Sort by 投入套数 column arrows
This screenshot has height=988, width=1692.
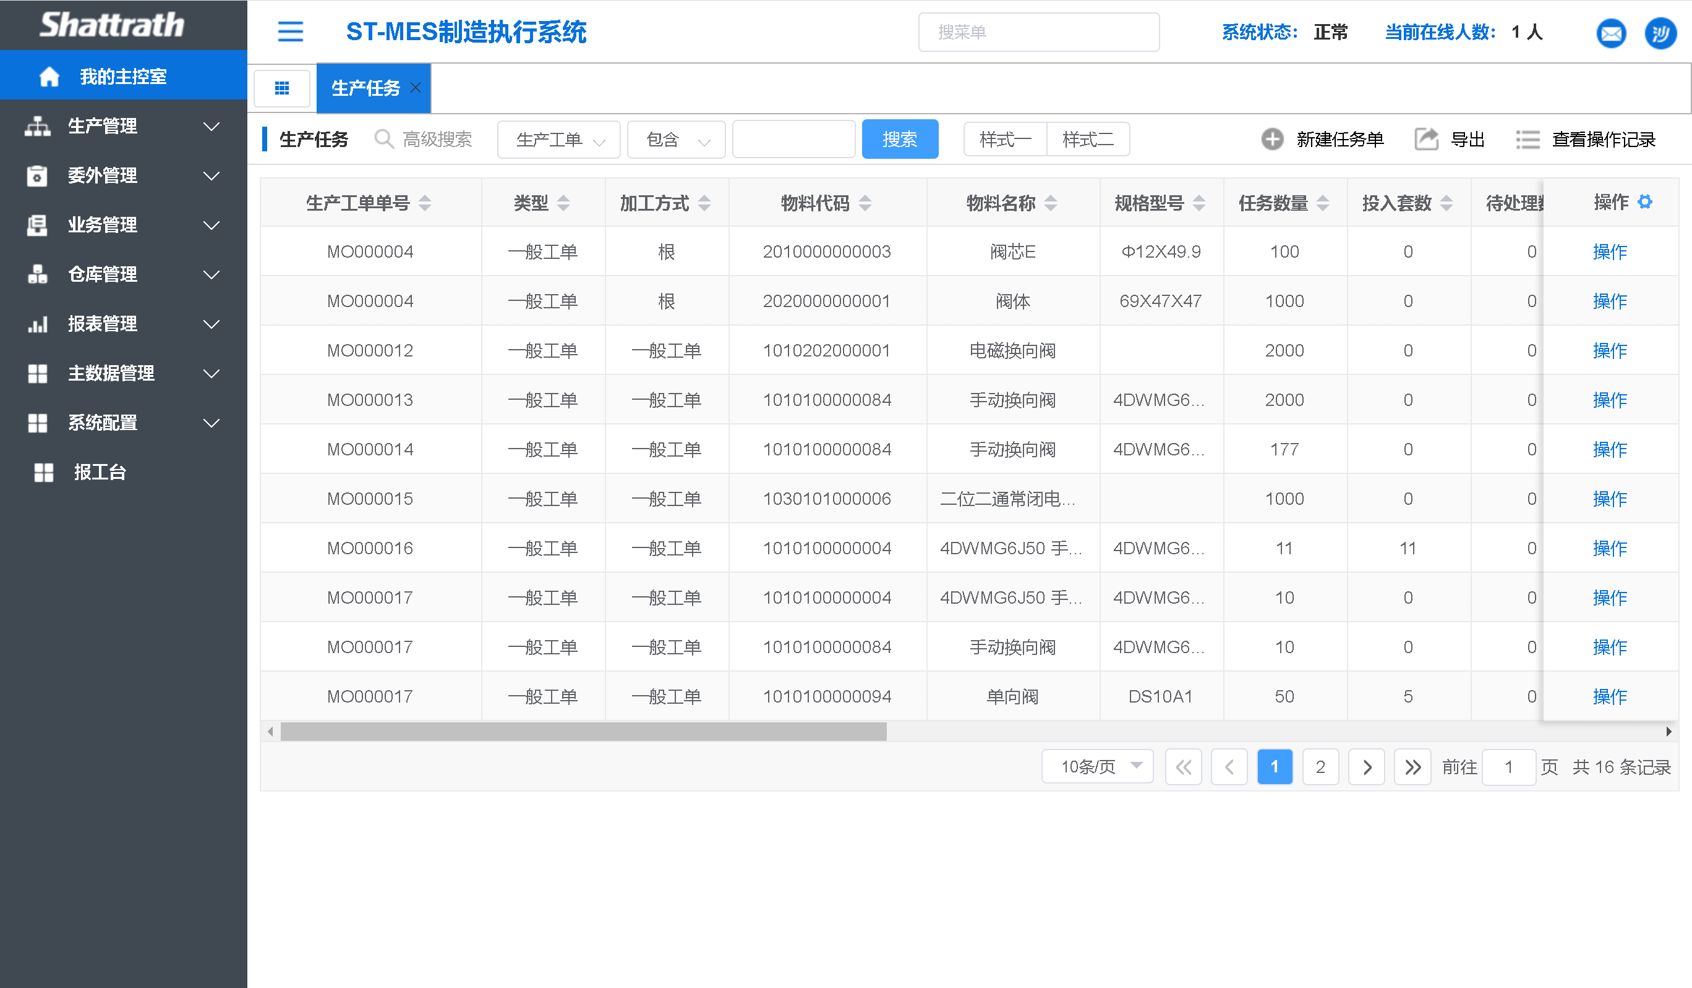(x=1447, y=203)
